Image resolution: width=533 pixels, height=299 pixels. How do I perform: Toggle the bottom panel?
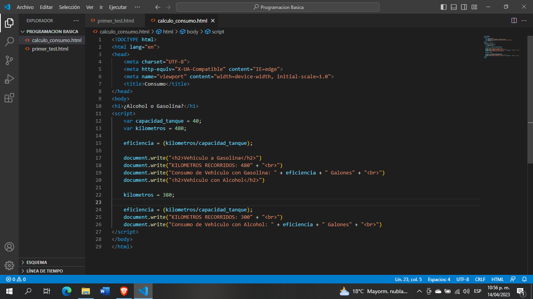454,7
